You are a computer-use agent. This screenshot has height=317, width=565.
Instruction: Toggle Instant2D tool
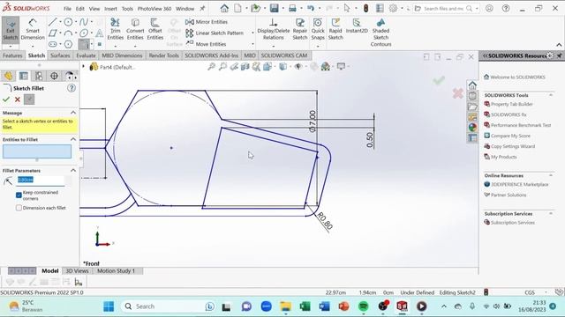point(357,26)
